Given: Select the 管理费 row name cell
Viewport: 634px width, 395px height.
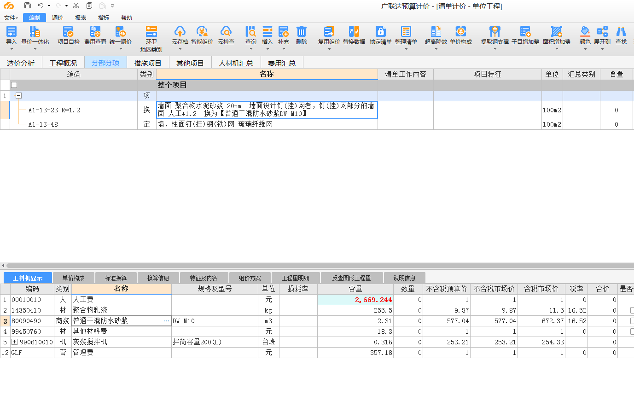Looking at the screenshot, I should pos(122,353).
